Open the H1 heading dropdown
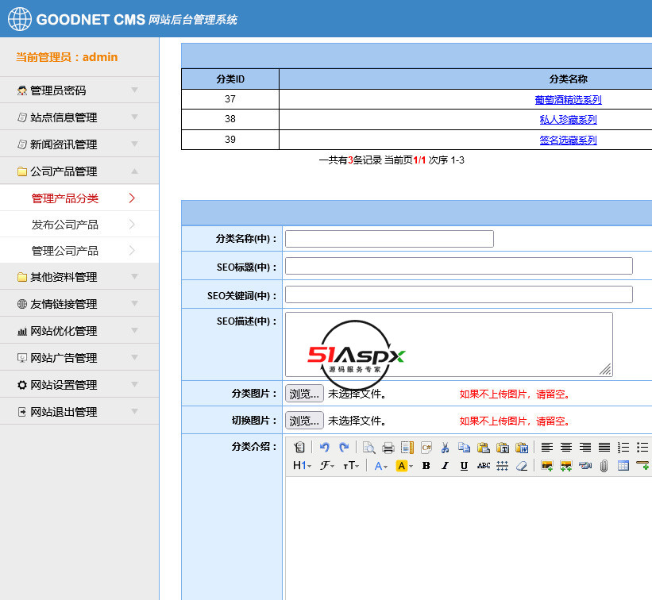Image resolution: width=652 pixels, height=600 pixels. (x=303, y=466)
